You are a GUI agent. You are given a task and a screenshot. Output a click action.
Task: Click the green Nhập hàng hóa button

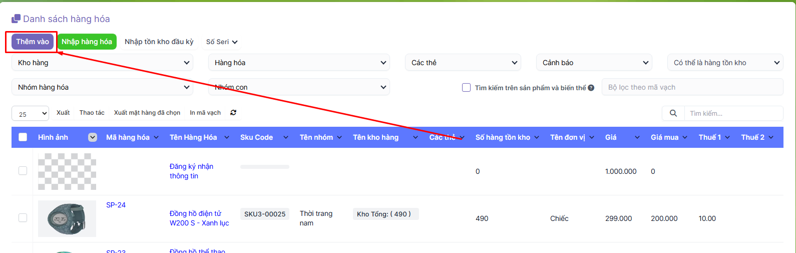(87, 42)
